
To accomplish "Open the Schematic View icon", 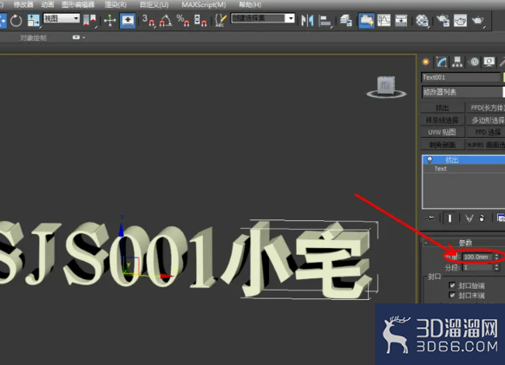I will 401,21.
